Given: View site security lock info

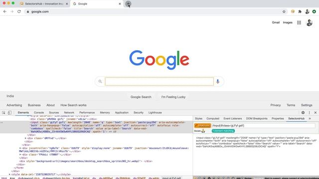Looking at the screenshot, I should [28, 11].
